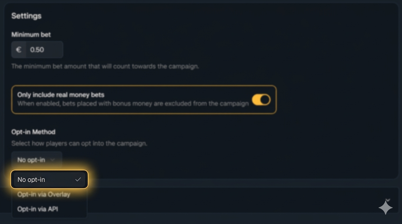Screen dimensions: 402x224
Task: Click the collapsed panel bar at the bottom
Action: (234, 200)
